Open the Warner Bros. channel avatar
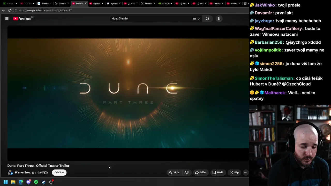331x186 pixels. pyautogui.click(x=10, y=173)
